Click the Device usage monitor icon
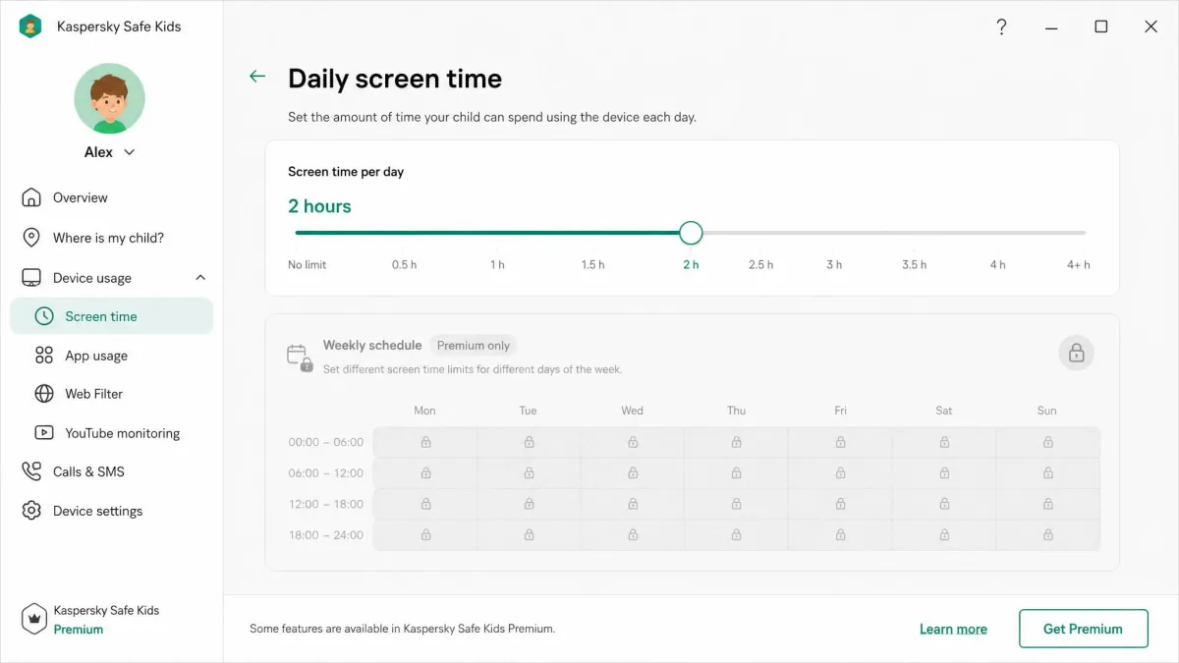The height and width of the screenshot is (663, 1179). (x=31, y=278)
